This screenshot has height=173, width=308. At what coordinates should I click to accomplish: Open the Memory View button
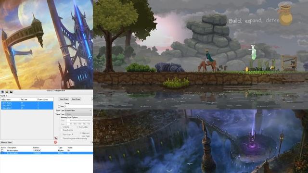pos(6,142)
